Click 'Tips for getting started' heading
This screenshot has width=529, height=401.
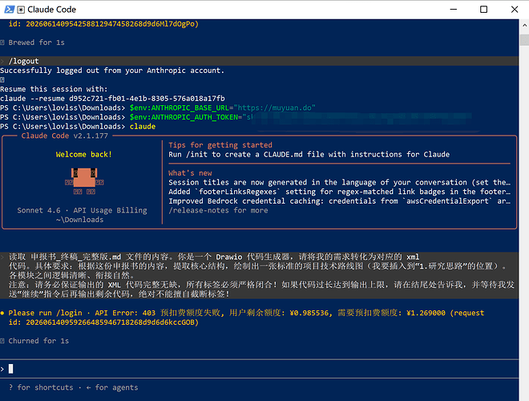pos(220,145)
